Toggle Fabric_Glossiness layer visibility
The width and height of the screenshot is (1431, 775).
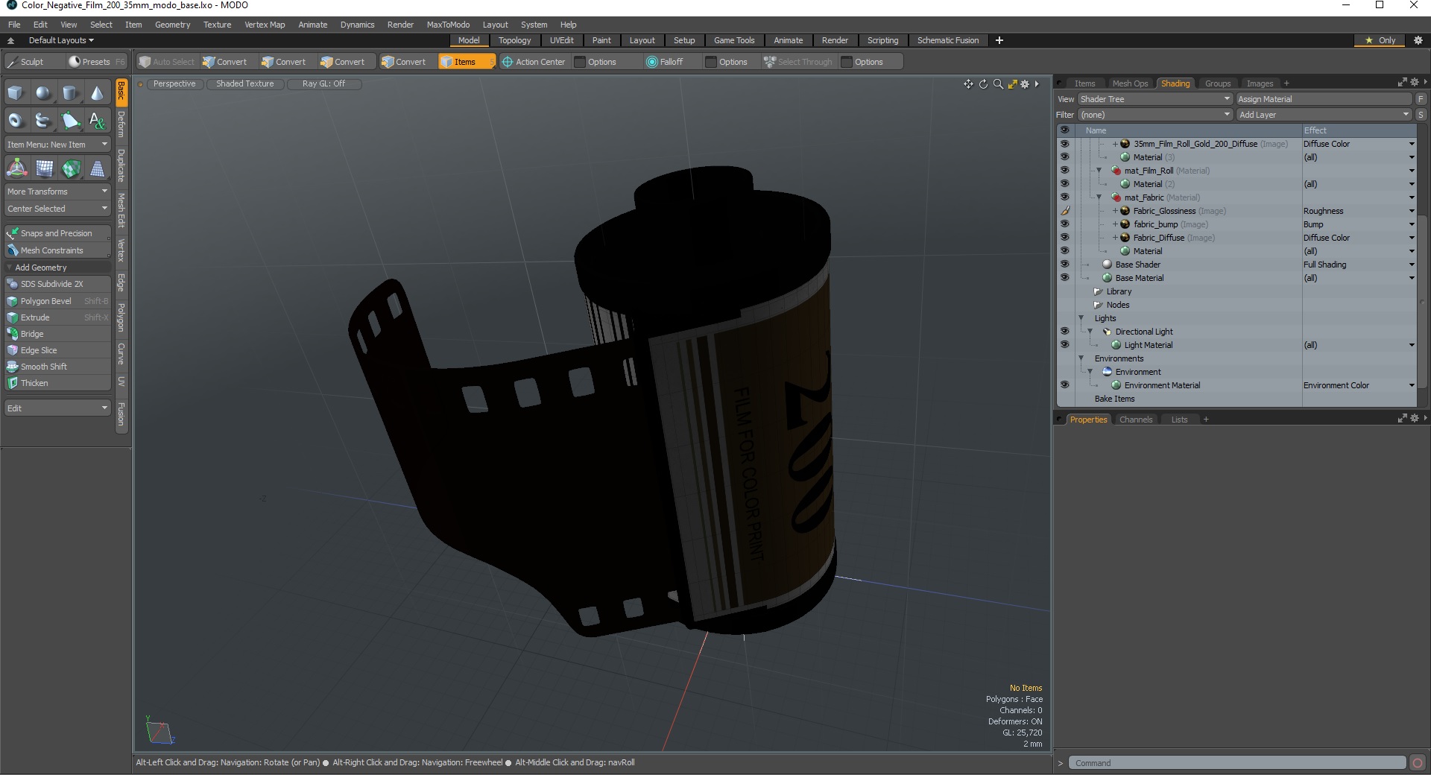pyautogui.click(x=1064, y=211)
